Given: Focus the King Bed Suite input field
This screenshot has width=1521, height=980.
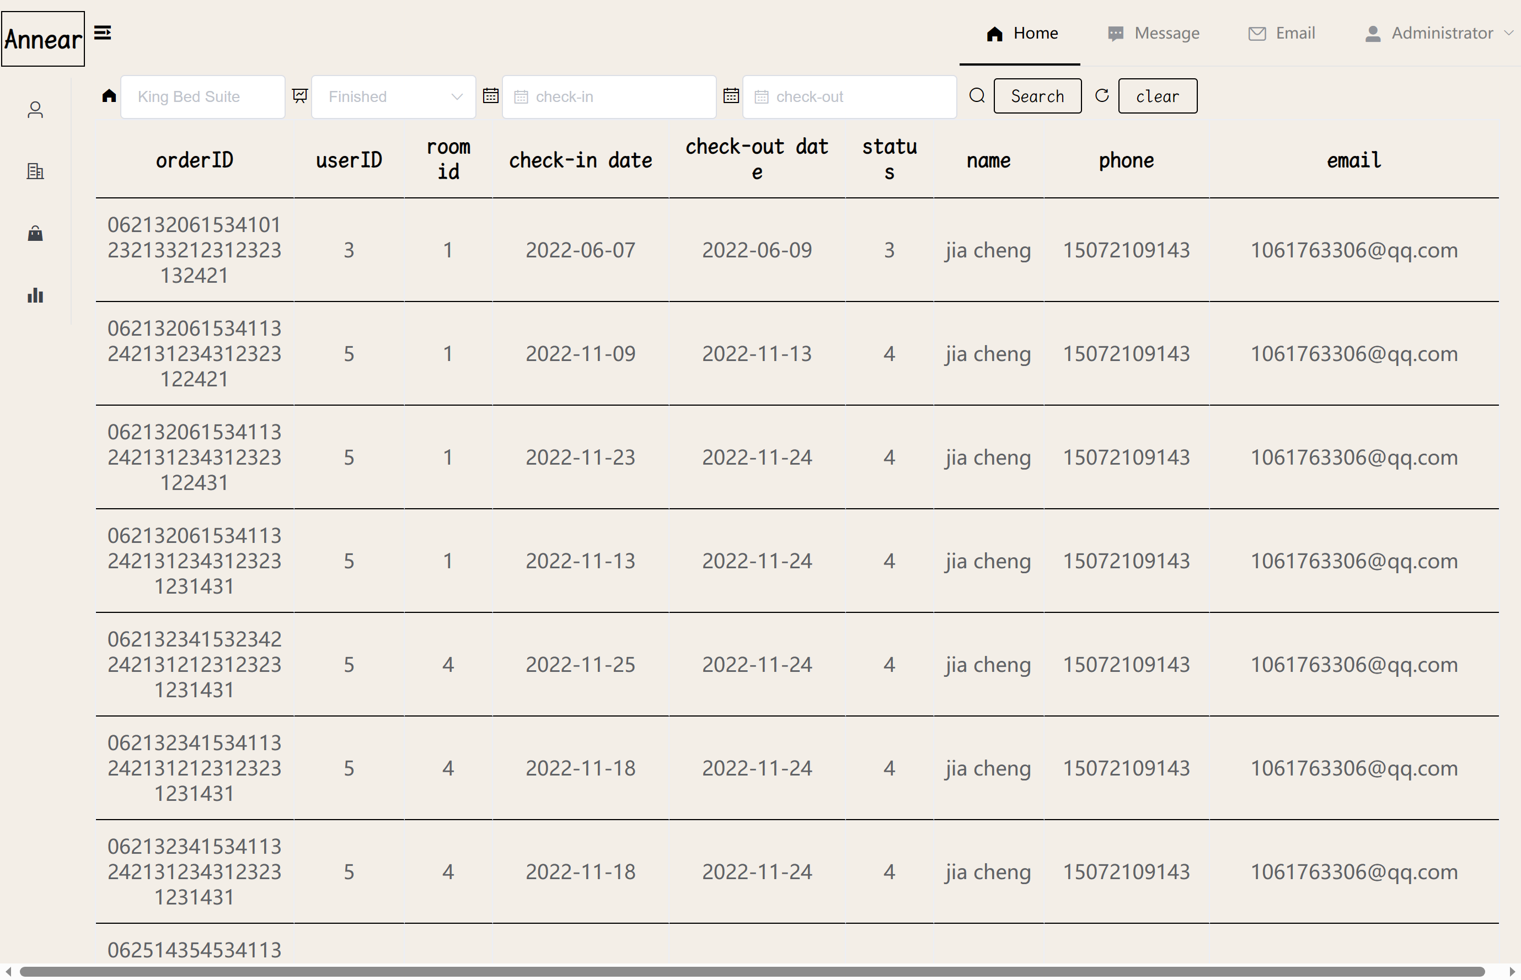Looking at the screenshot, I should (202, 96).
